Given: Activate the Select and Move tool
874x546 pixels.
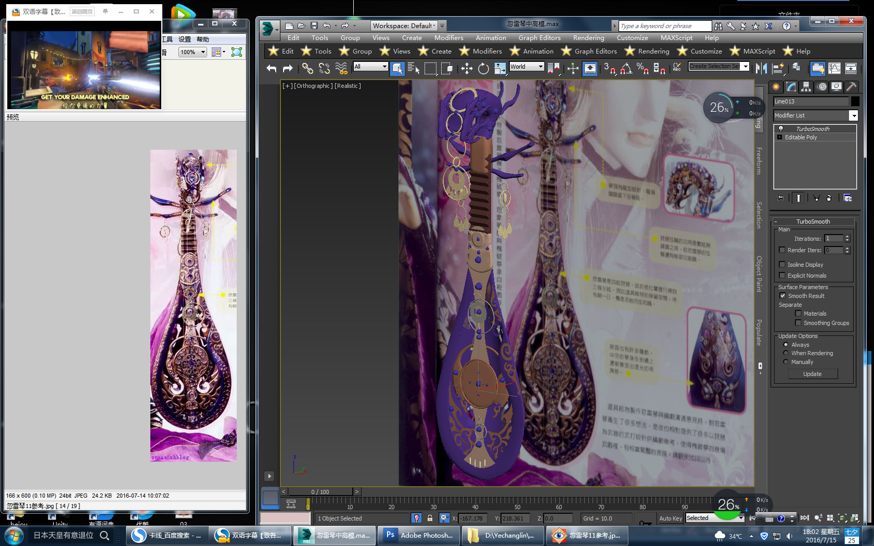Looking at the screenshot, I should click(x=467, y=68).
